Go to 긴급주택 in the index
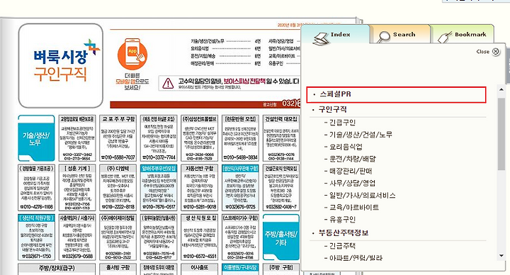 click(x=343, y=246)
